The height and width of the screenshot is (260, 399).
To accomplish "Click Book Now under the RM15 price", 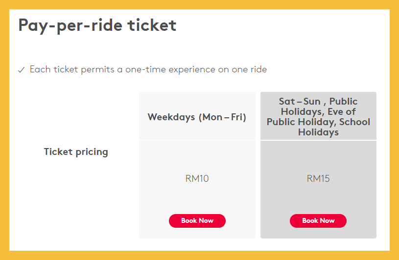I will point(318,221).
